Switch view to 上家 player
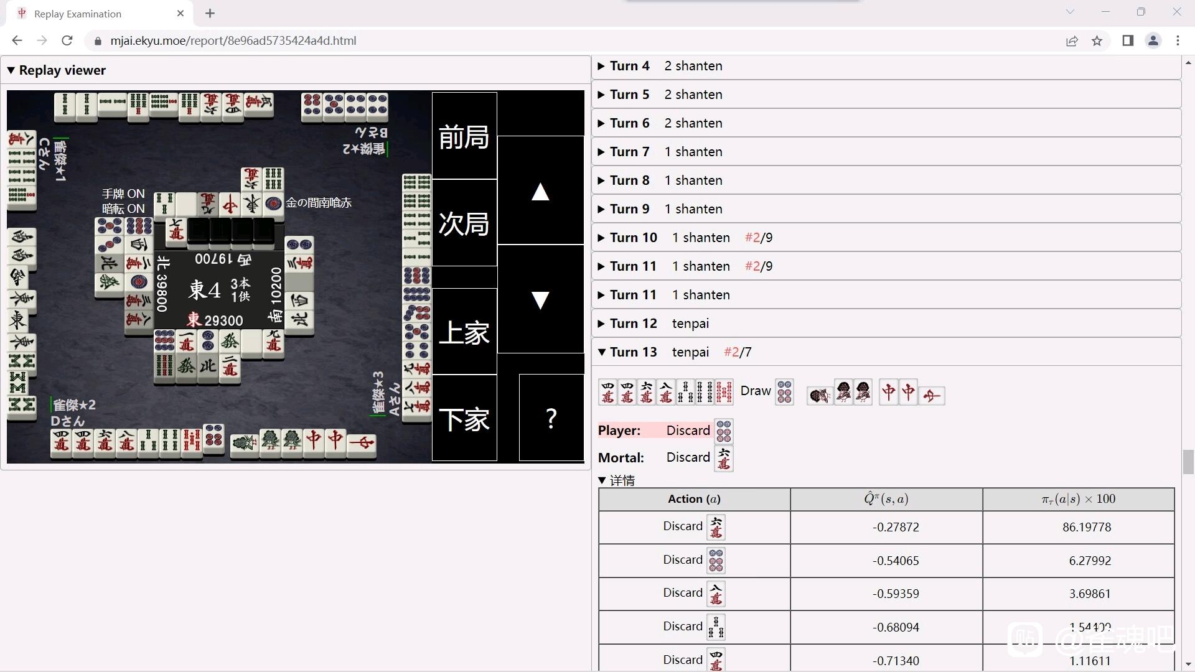Screen dimensions: 1195x672 (464, 332)
